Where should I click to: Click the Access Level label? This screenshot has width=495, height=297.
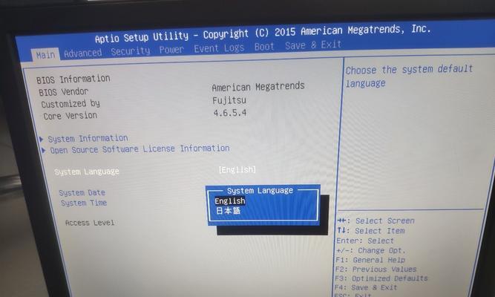pyautogui.click(x=90, y=223)
